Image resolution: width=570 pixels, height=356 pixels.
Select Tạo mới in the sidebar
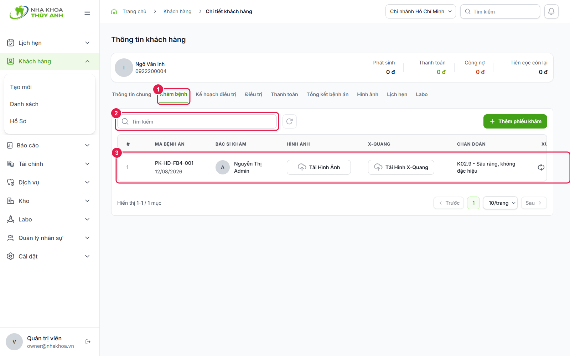pos(21,87)
